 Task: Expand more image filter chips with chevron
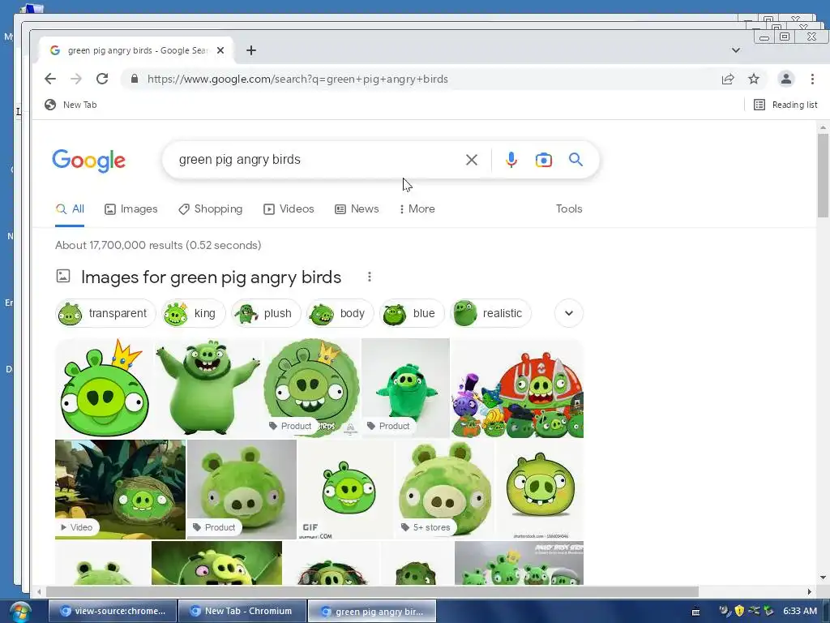(x=569, y=313)
